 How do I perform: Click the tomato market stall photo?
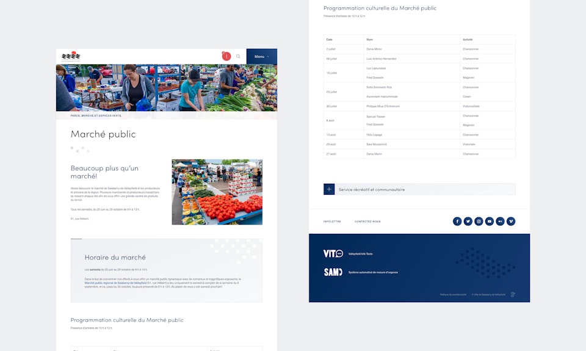point(217,192)
